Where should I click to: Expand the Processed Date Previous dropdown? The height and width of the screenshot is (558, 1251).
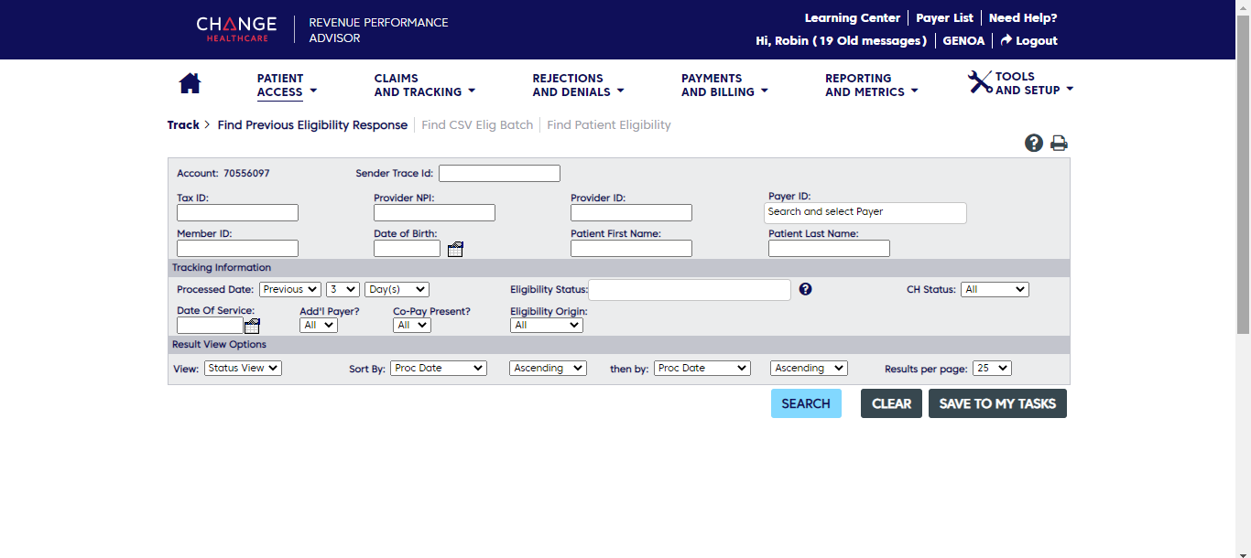(289, 289)
